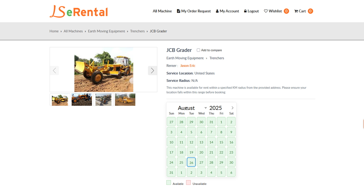This screenshot has height=186, width=364.
Task: Select August 1 on calendar
Action: (221, 122)
